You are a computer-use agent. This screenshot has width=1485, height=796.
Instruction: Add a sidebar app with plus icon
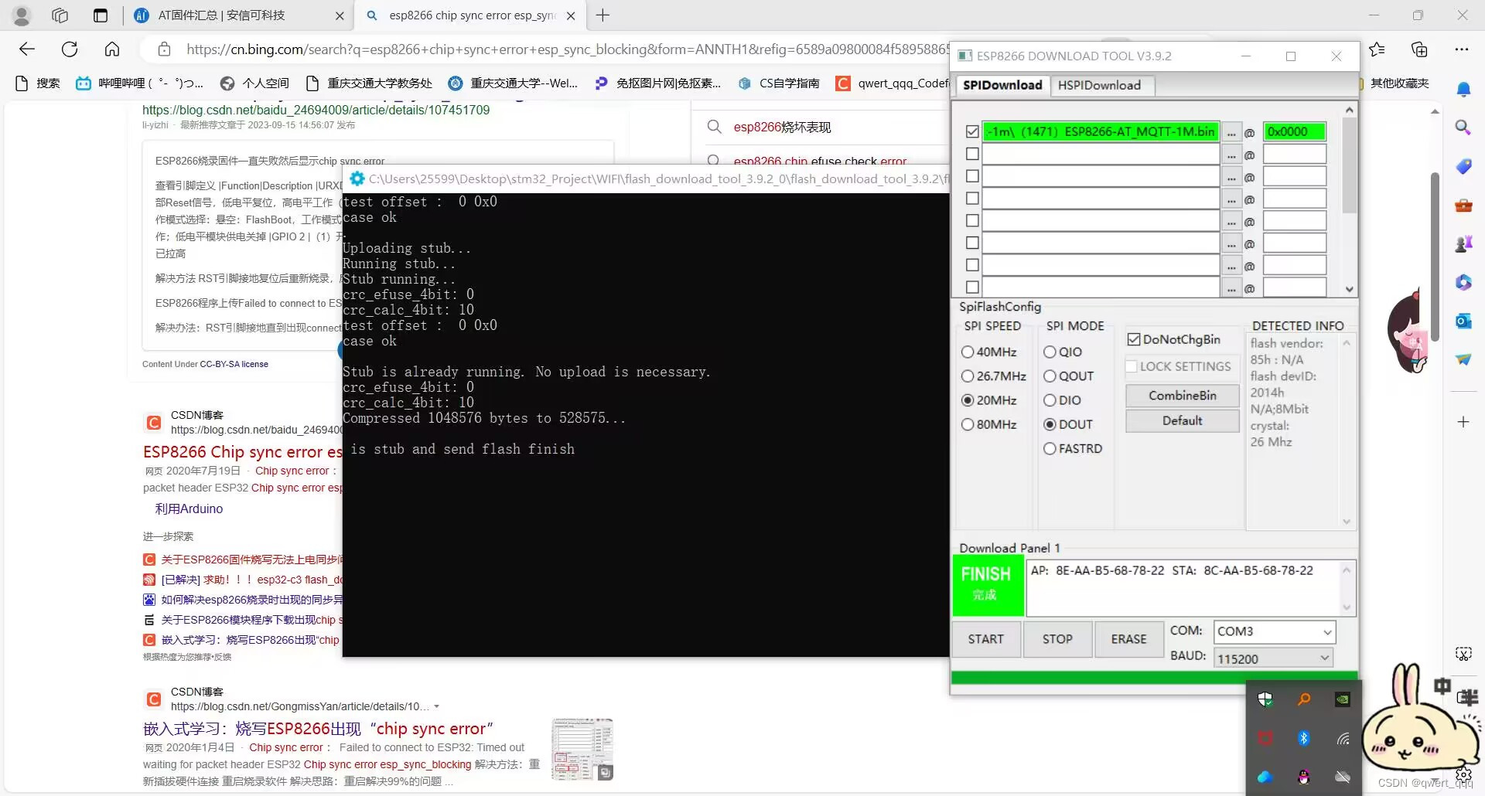1463,422
